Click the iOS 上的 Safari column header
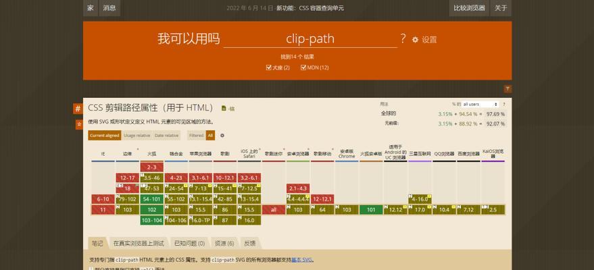Screen dimensions: 594x270 point(249,154)
